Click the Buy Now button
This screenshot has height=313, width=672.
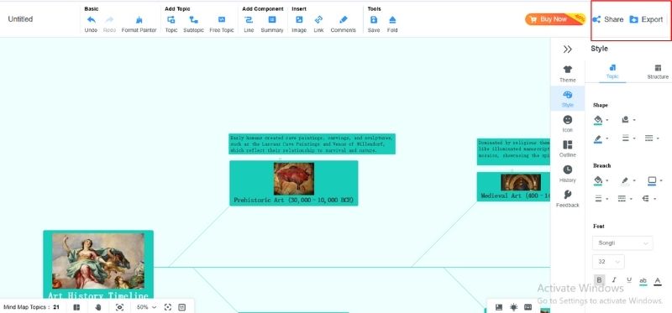(x=554, y=19)
